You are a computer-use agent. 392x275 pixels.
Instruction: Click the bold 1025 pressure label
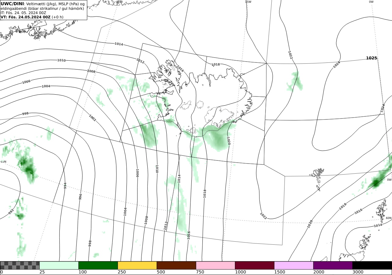(x=372, y=58)
